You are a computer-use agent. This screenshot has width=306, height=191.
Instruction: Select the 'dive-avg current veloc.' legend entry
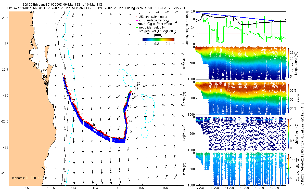[154, 24]
